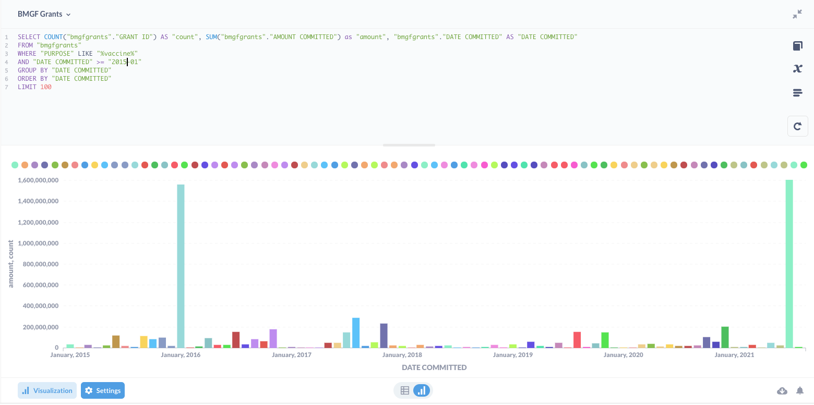Open the data reference book icon
Viewport: 814px width, 405px height.
[x=797, y=46]
